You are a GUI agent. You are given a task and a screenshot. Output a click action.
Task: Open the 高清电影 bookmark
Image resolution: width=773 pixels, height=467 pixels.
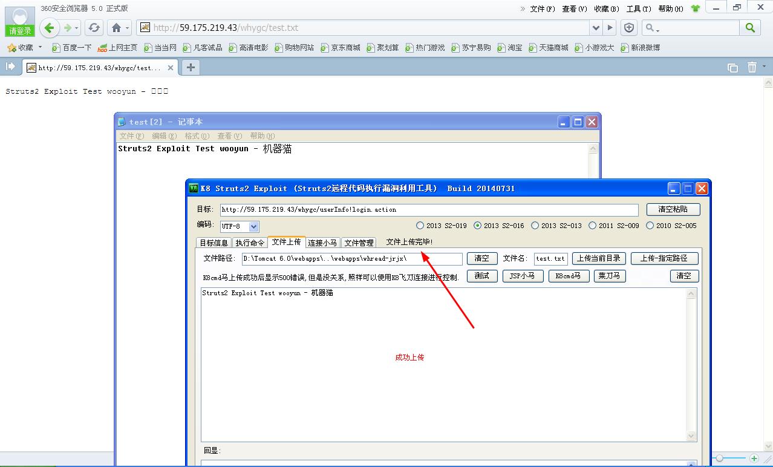tap(249, 48)
